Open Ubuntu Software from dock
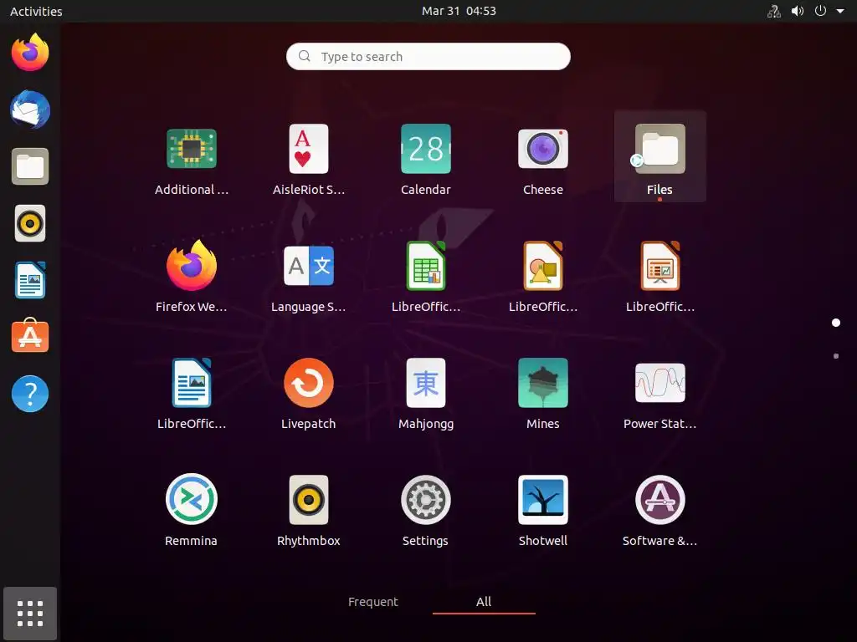The width and height of the screenshot is (857, 642). click(30, 335)
